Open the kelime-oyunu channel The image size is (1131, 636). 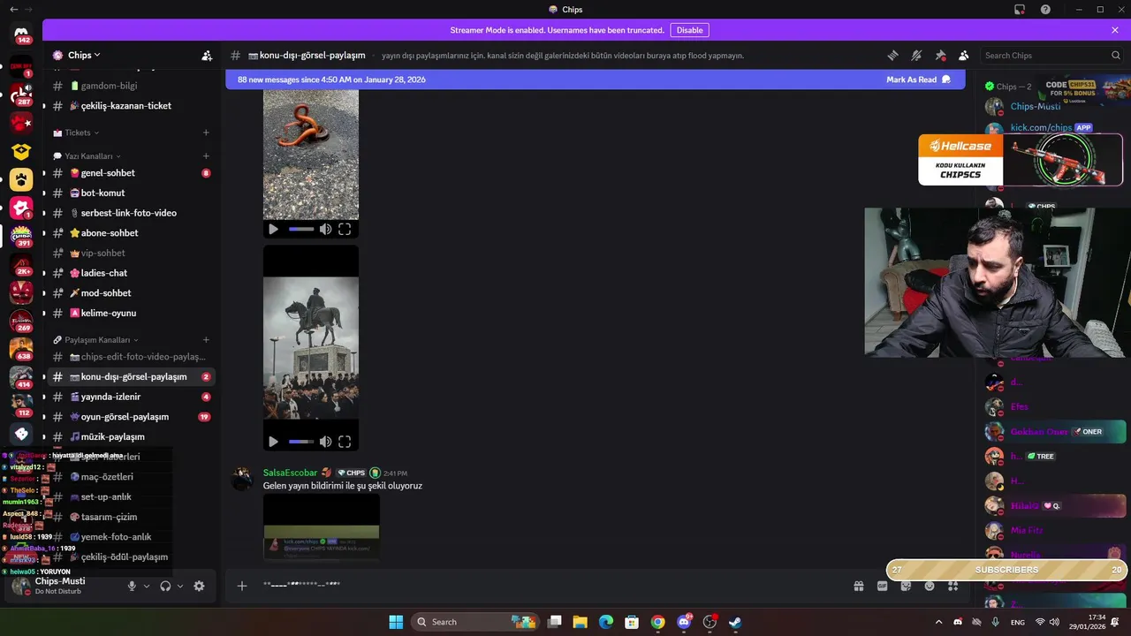point(131,313)
